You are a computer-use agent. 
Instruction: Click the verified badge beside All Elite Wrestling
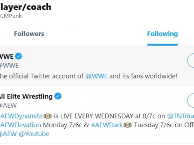(x=58, y=96)
